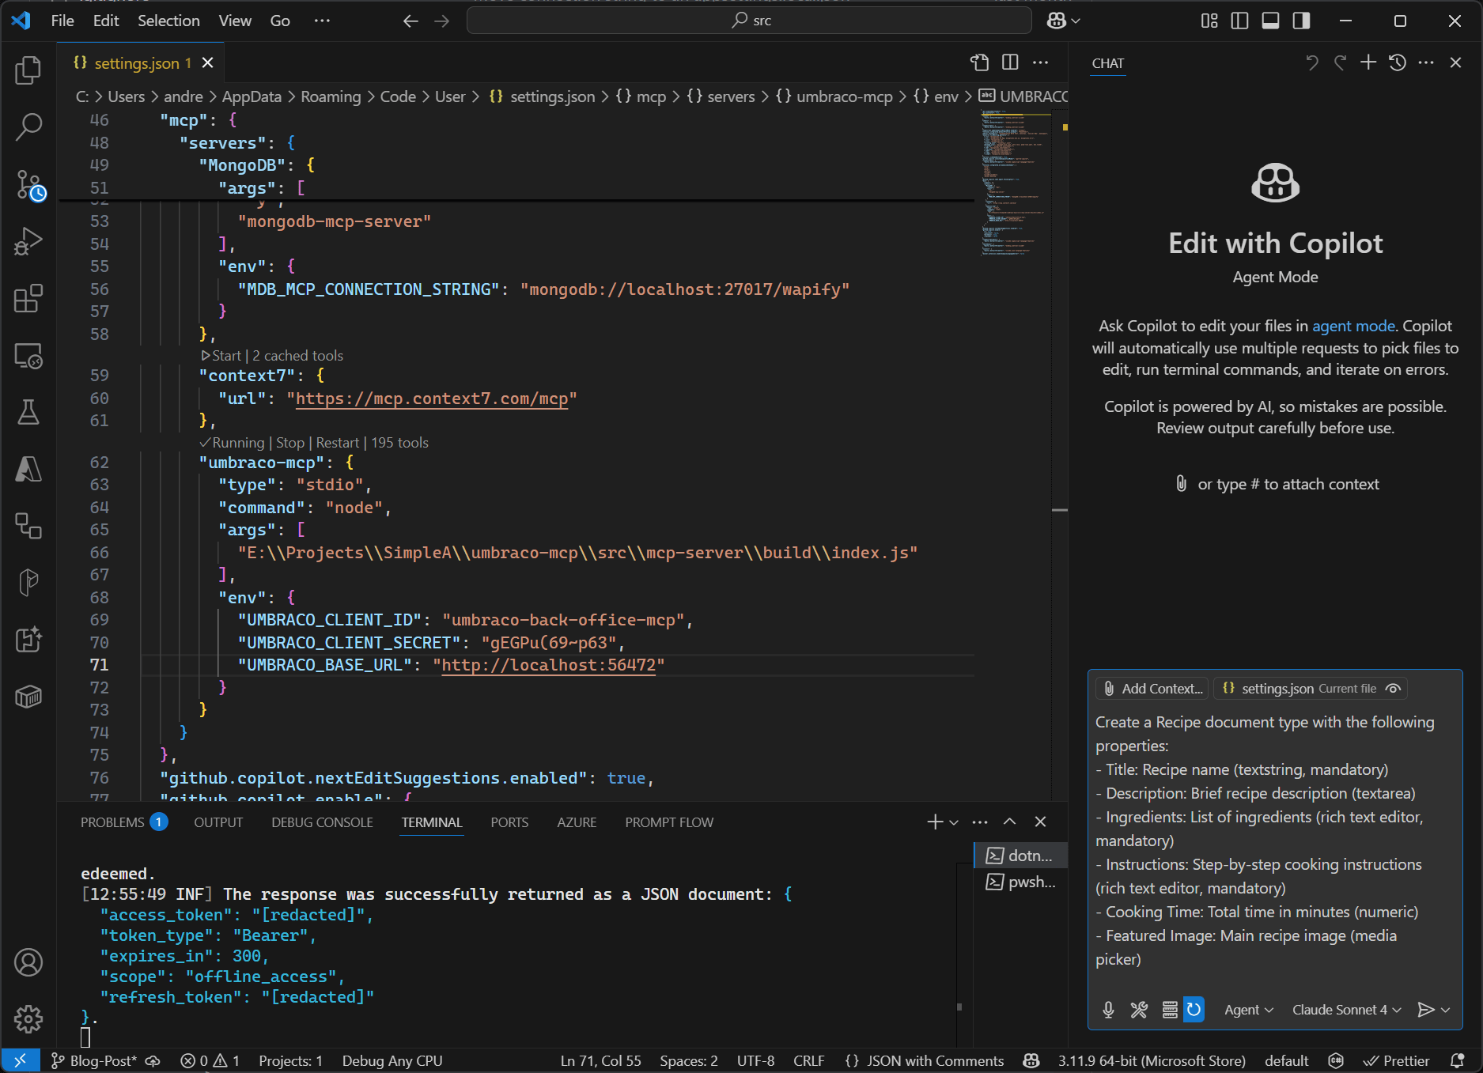Go back with the navigation arrow
The image size is (1483, 1073).
(x=410, y=21)
